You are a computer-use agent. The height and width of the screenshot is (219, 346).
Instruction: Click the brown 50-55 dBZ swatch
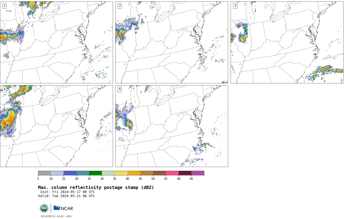coord(159,173)
